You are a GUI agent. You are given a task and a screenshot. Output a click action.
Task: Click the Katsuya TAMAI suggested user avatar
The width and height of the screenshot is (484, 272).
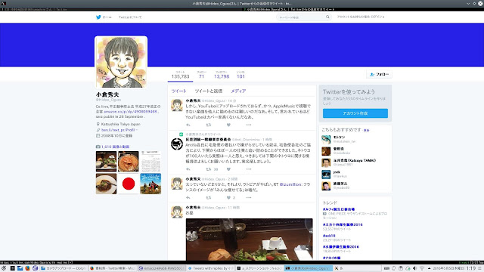tap(326, 162)
